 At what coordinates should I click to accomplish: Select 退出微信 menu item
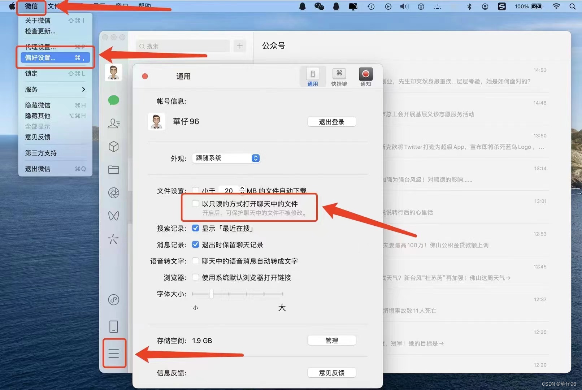pos(55,169)
